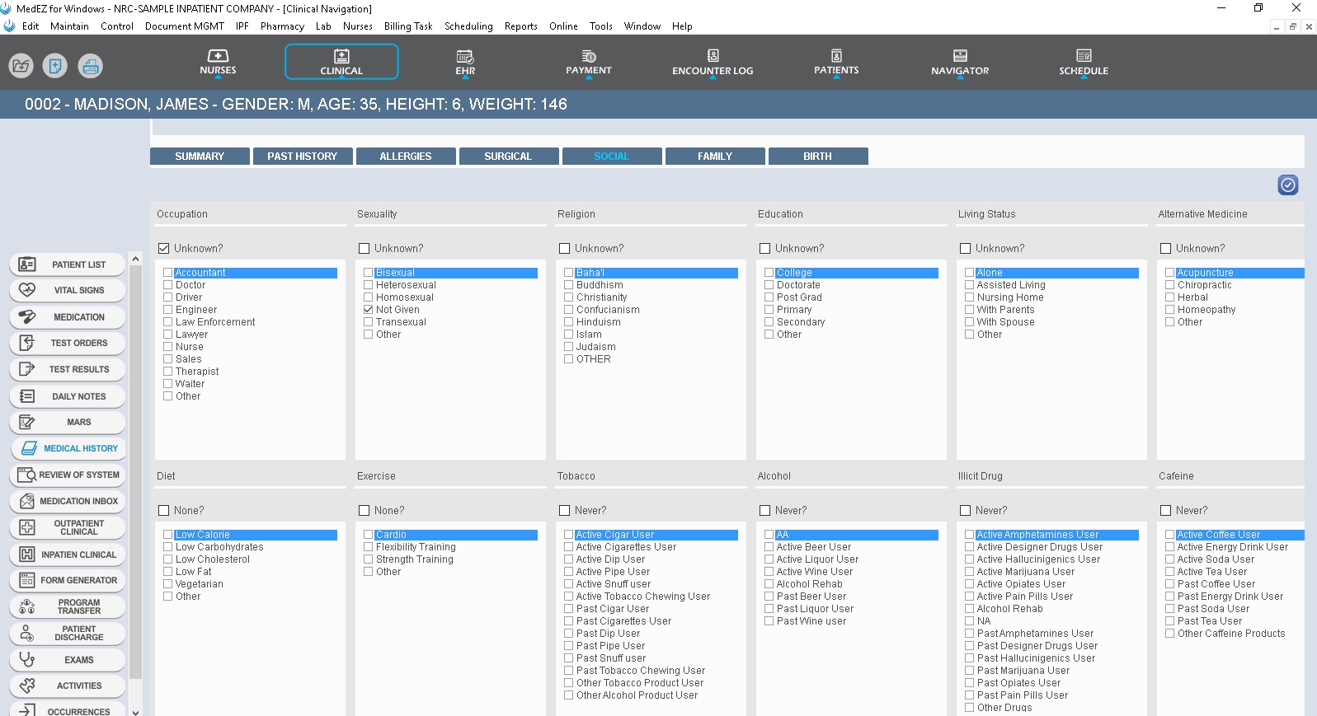1317x716 pixels.
Task: Open the Tools menu
Action: click(x=601, y=26)
